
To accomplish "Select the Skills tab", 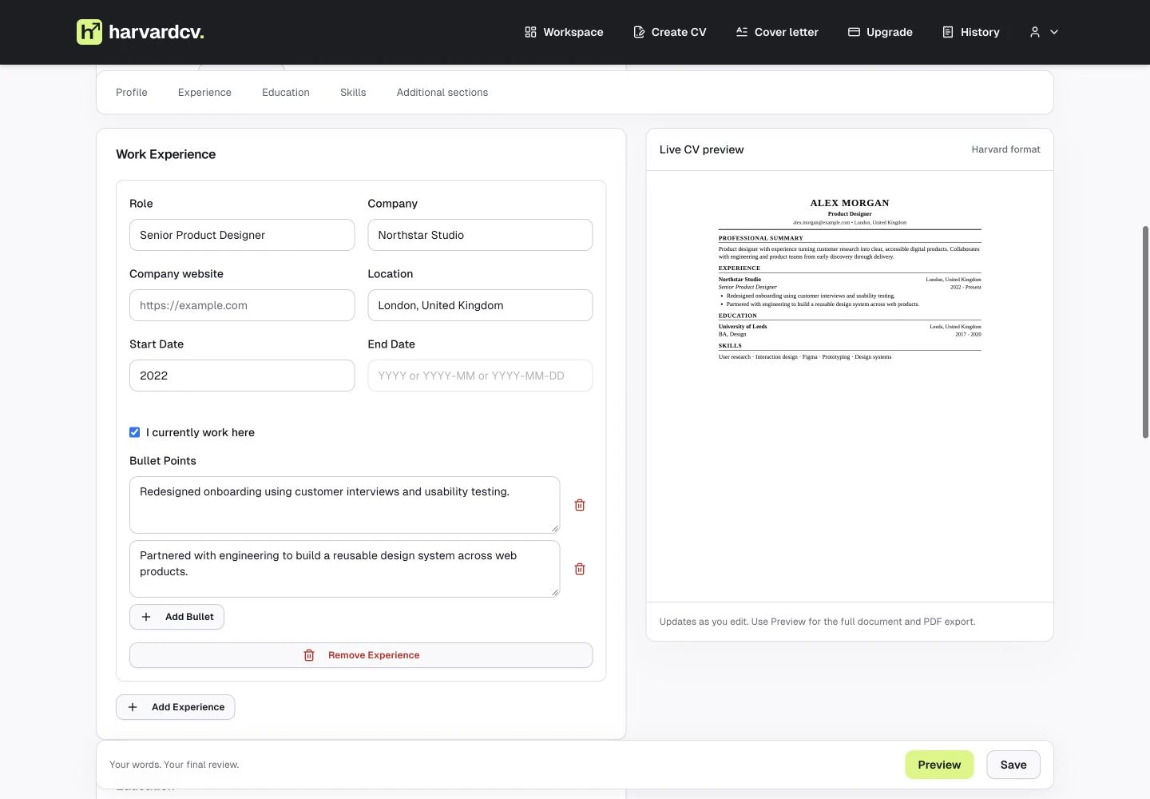I will click(x=353, y=93).
